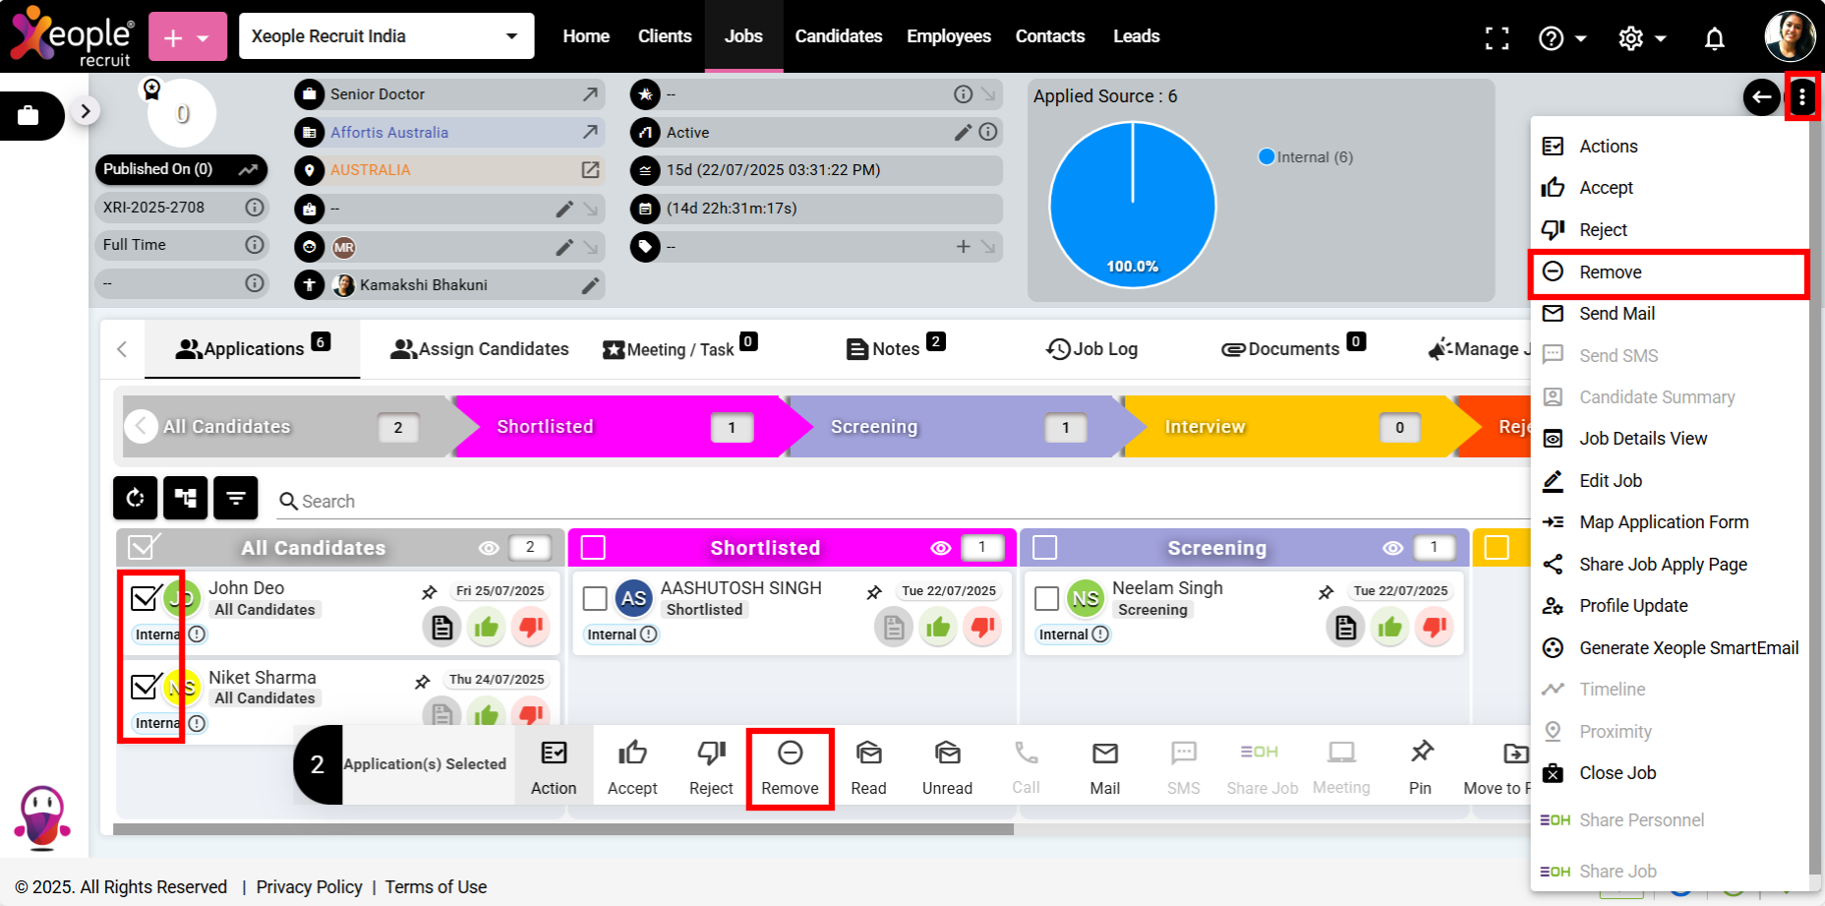Open the Candidates menu in top navigation
The width and height of the screenshot is (1825, 906).
pyautogui.click(x=838, y=36)
